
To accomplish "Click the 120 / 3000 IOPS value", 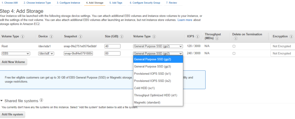I will point(194,46).
